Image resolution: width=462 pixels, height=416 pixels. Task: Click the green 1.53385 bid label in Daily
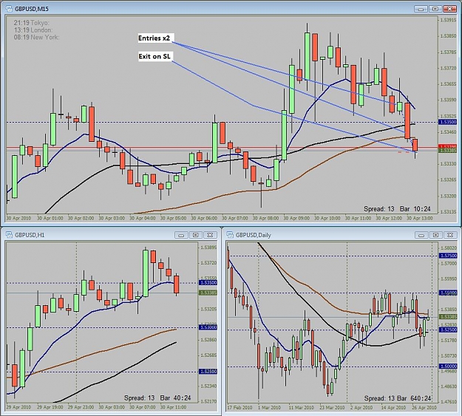click(448, 317)
